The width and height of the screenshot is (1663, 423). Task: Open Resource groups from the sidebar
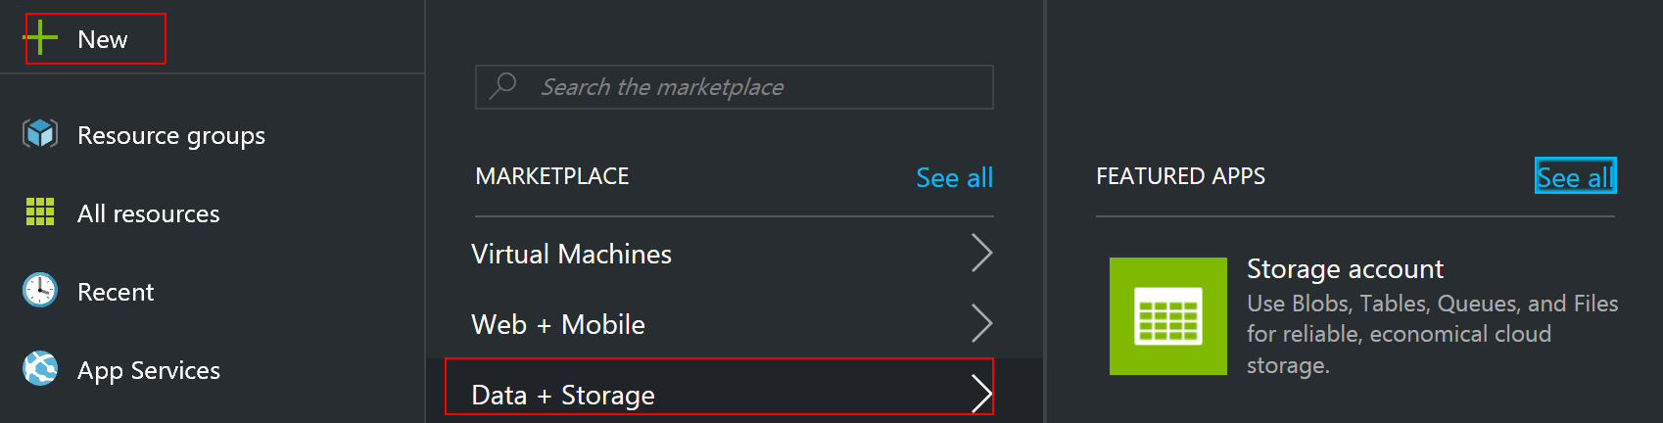pos(171,135)
